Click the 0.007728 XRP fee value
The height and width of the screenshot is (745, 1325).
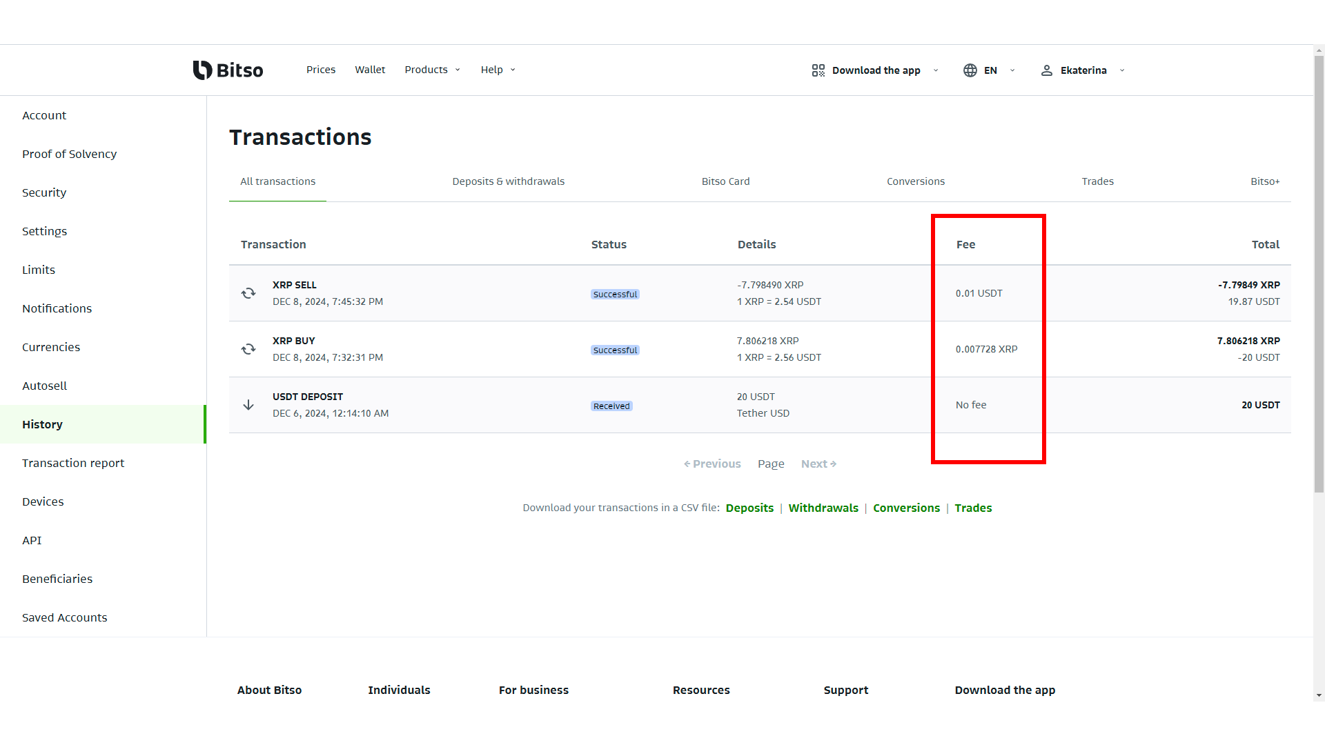(987, 349)
